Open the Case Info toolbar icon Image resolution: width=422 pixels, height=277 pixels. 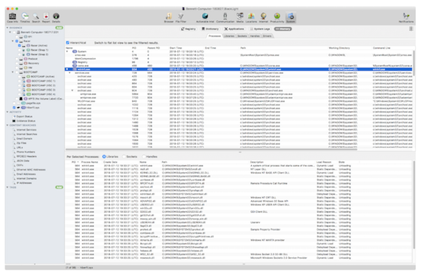(x=12, y=17)
